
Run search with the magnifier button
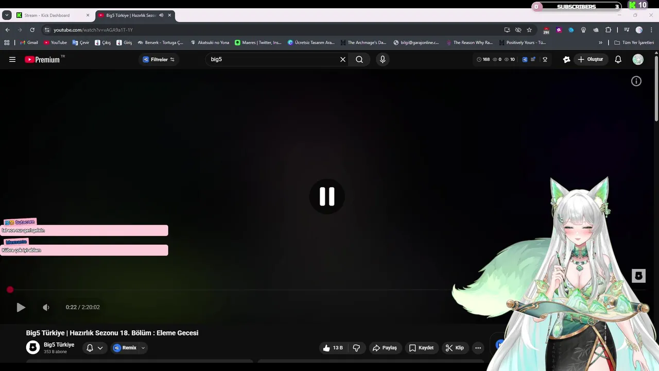[x=359, y=59]
